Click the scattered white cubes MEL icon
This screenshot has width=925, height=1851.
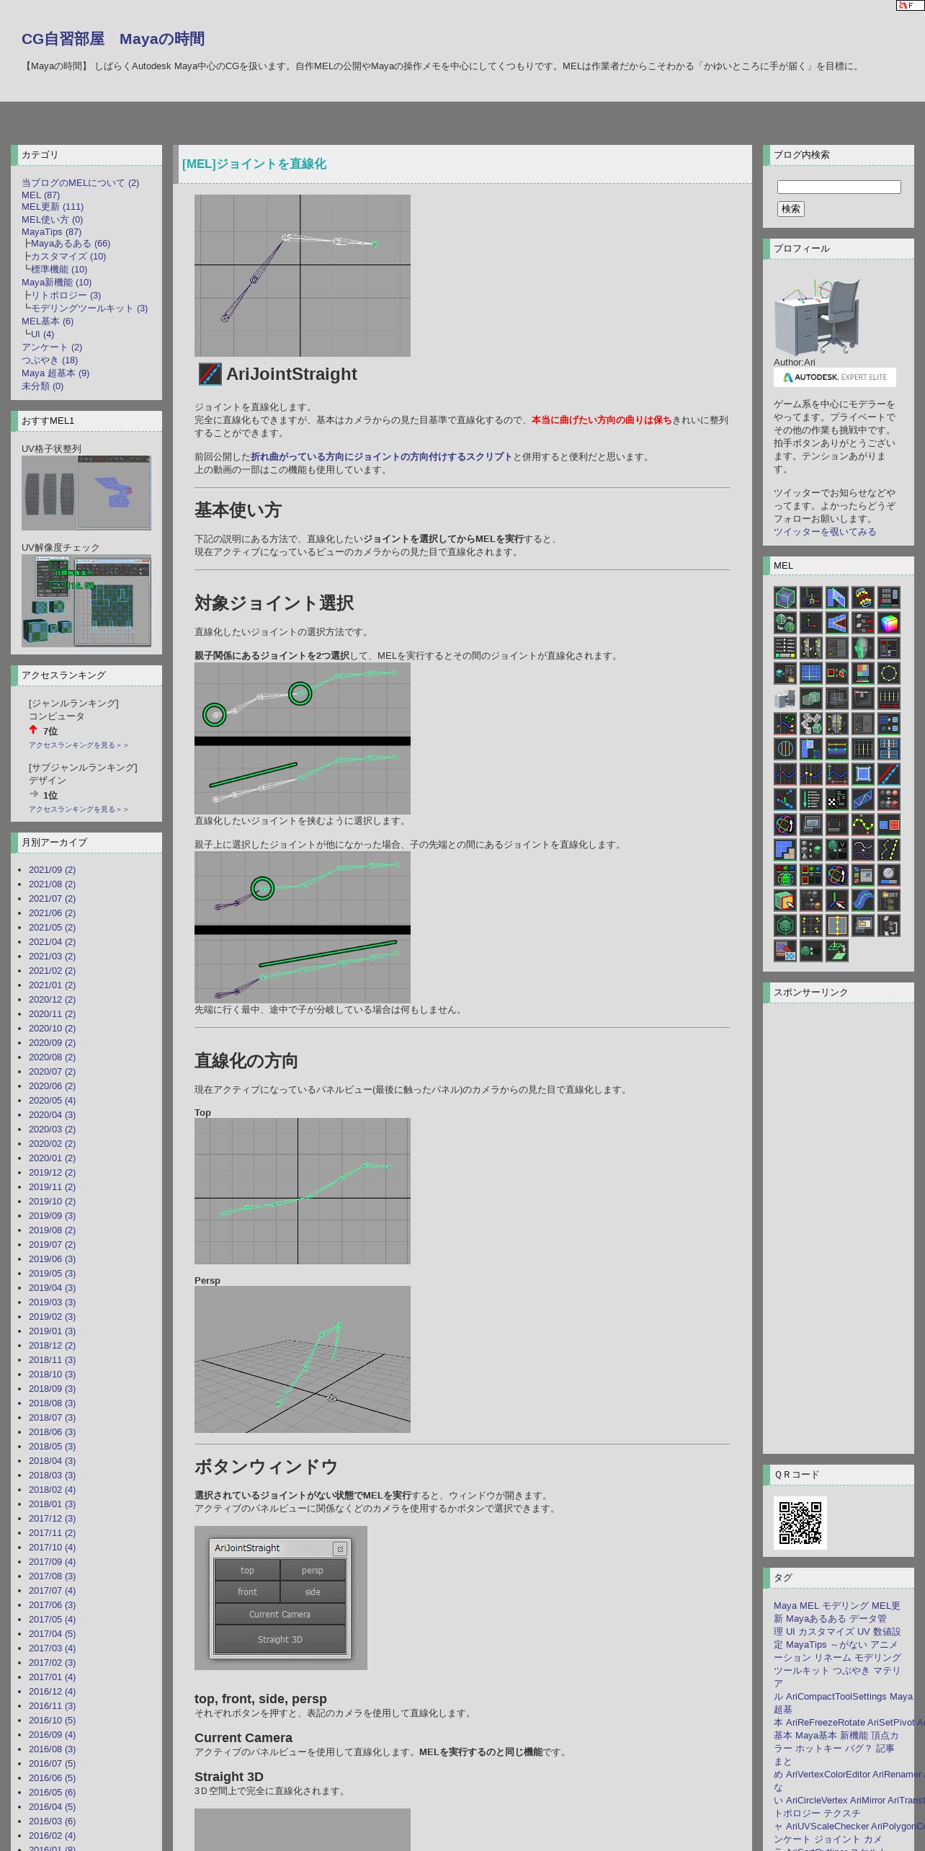[811, 724]
